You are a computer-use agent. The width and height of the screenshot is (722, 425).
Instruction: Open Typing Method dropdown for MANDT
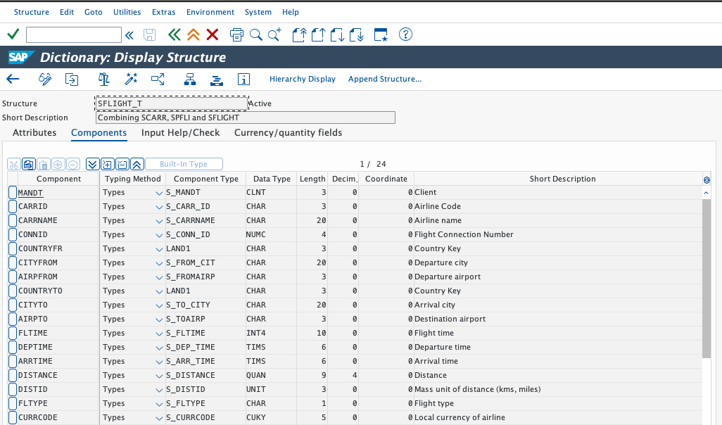(x=159, y=193)
